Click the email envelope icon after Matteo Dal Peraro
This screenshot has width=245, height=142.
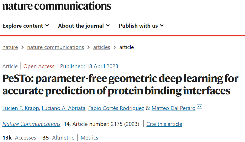click(200, 107)
